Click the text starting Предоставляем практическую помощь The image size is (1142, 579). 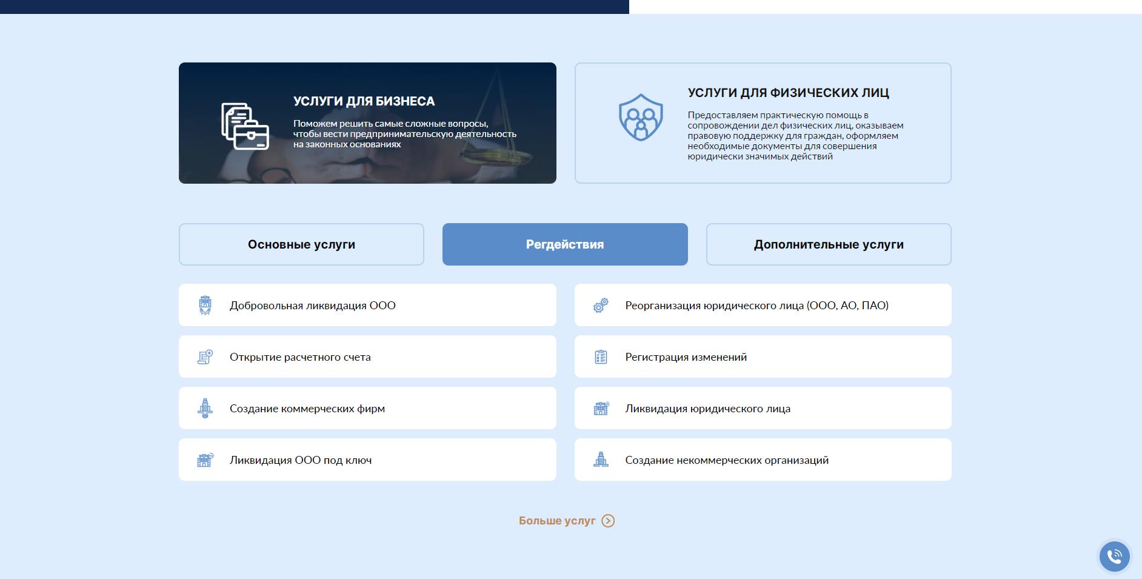[x=795, y=136]
